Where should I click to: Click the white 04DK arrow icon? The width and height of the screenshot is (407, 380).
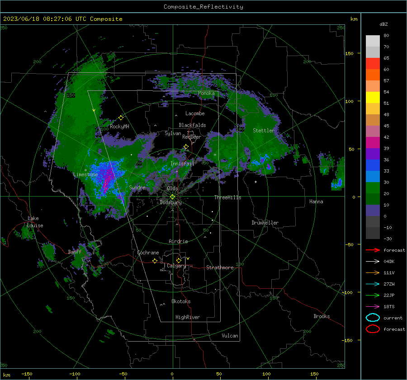coord(373,262)
